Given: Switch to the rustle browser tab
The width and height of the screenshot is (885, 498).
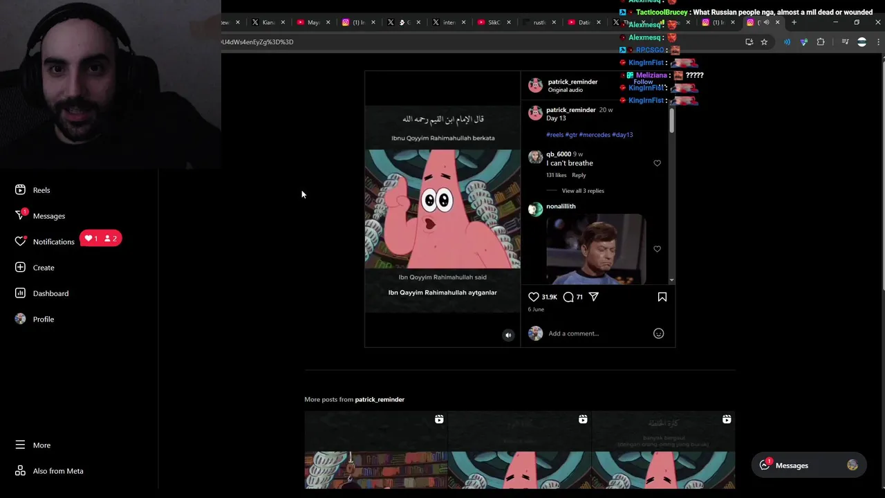Looking at the screenshot, I should point(538,22).
